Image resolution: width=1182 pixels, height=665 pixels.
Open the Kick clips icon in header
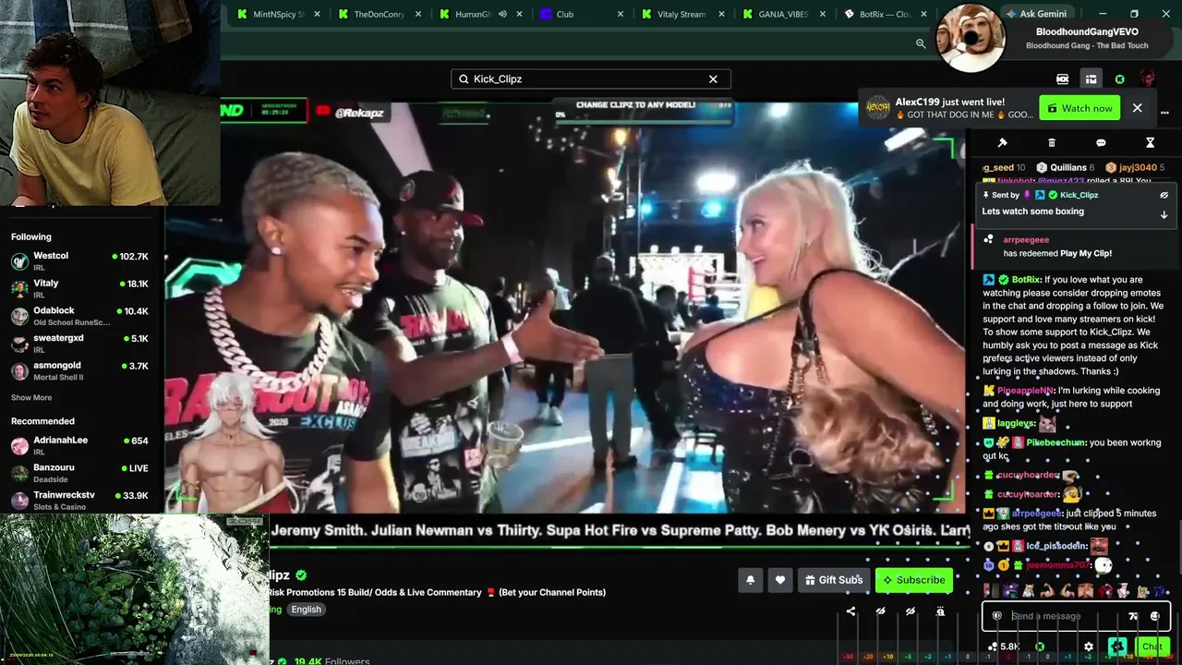(x=1062, y=79)
